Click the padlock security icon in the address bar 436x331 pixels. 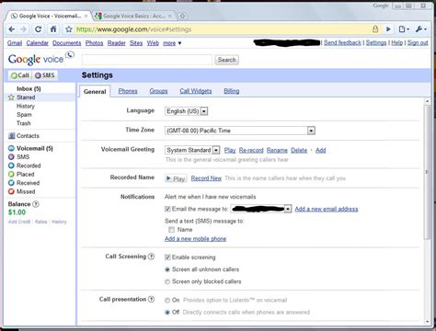(x=375, y=29)
